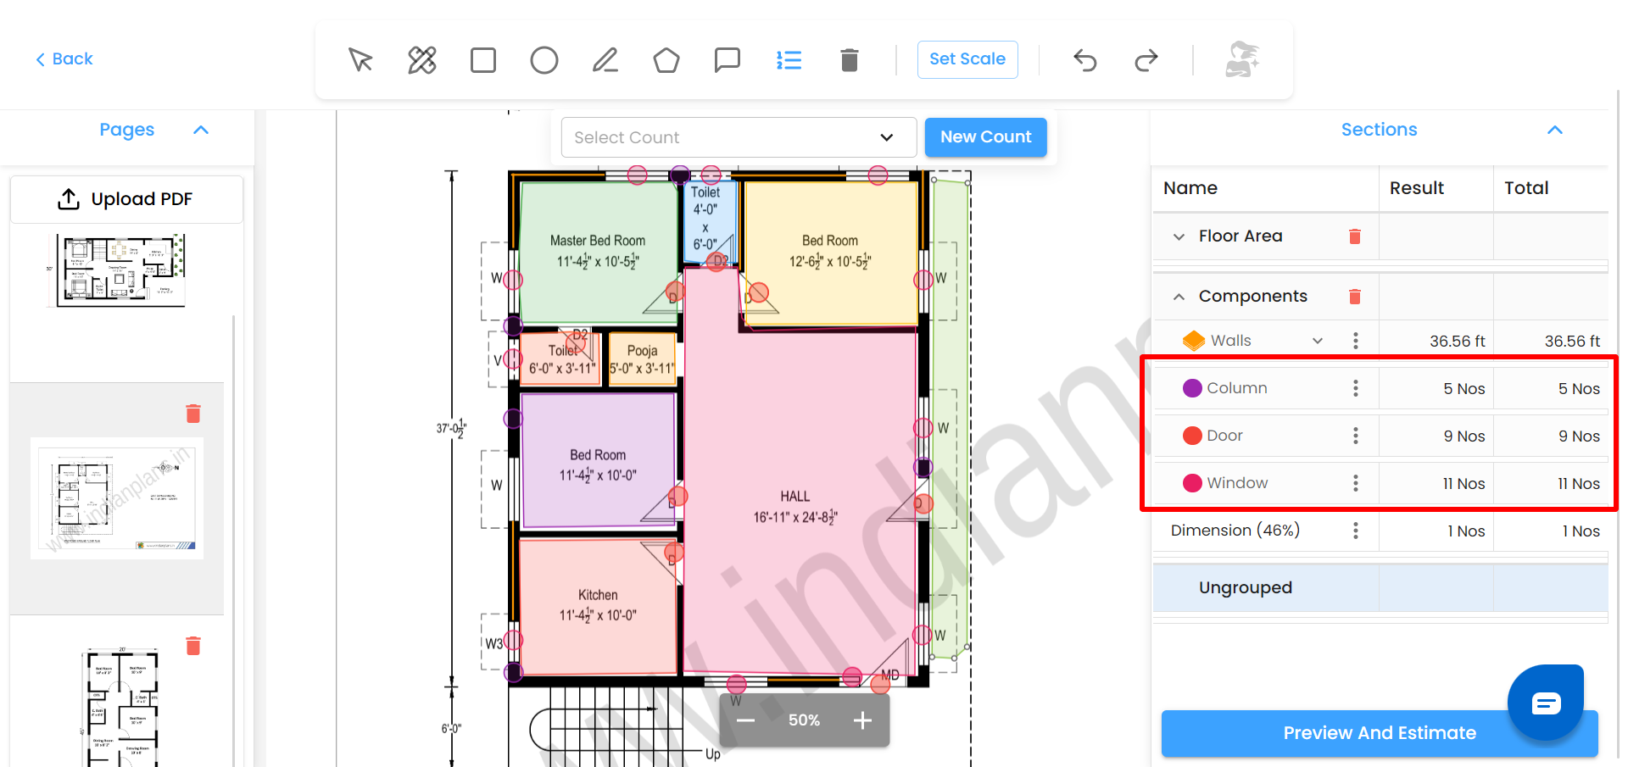Expand the Floor Area section

pyautogui.click(x=1179, y=236)
